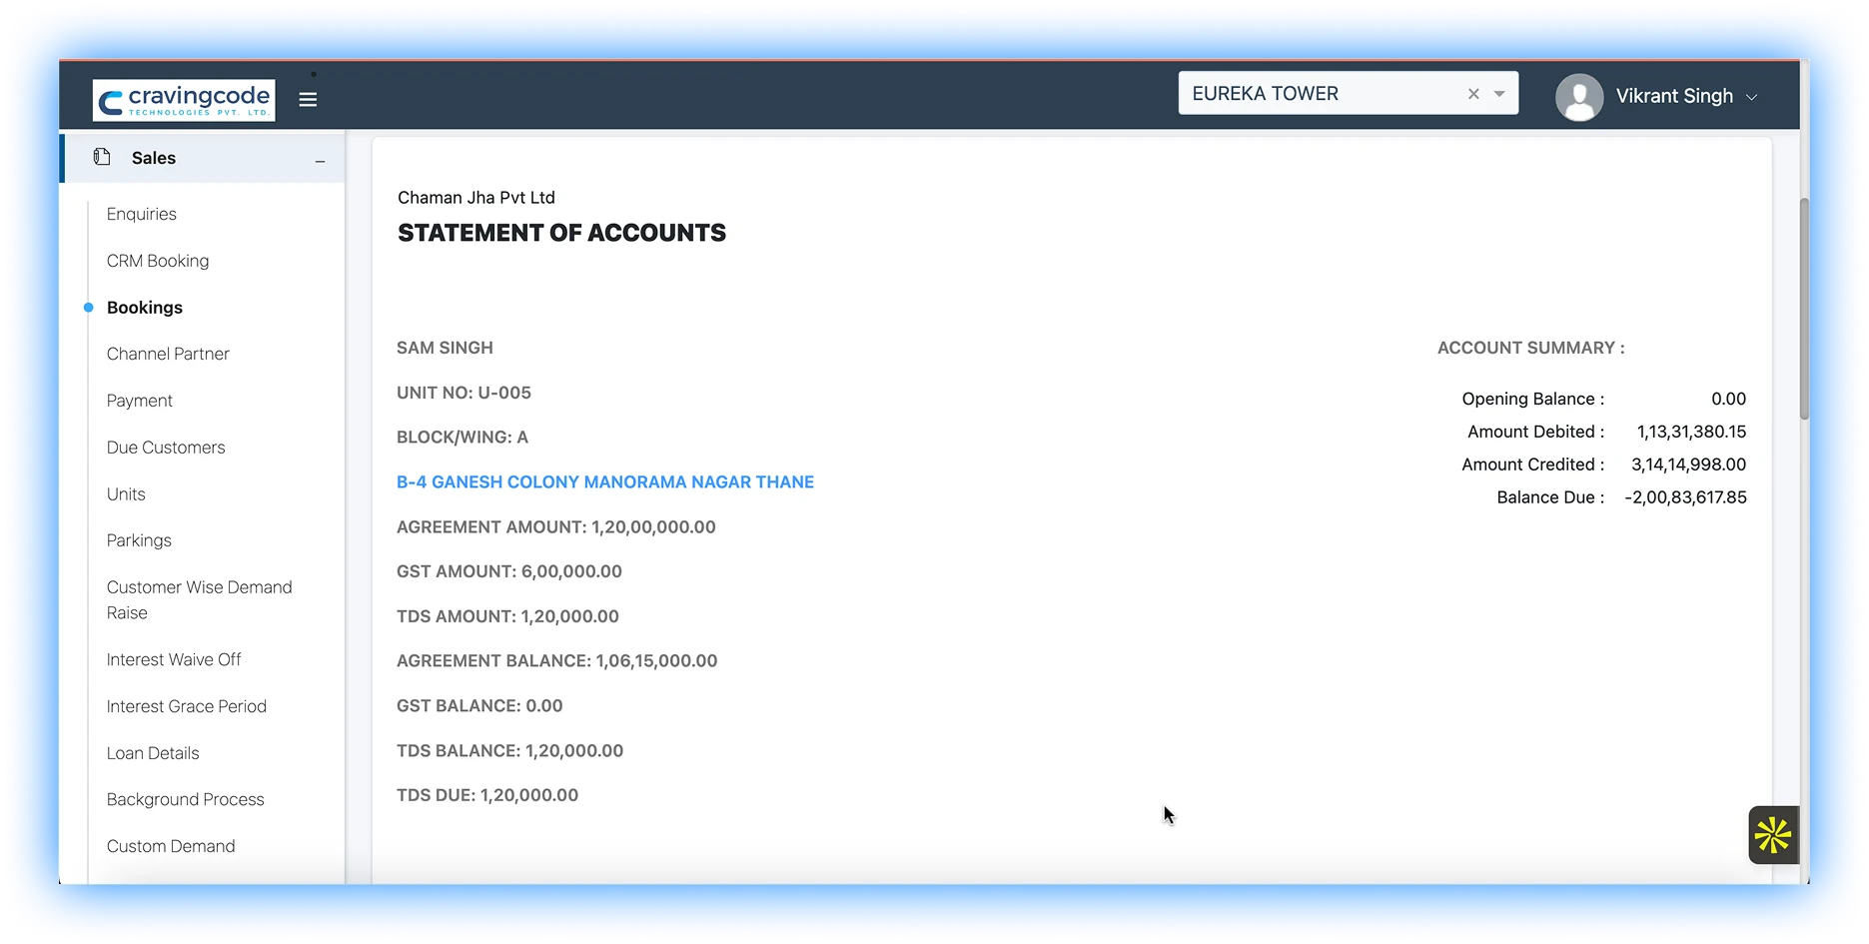Image resolution: width=1869 pixels, height=944 pixels.
Task: Click the page vertical scrollbar
Action: click(x=1804, y=310)
